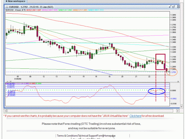Viewport: 185px width, 139px height.
Task: Click the current price label 1.2792 on axis
Action: (x=173, y=72)
